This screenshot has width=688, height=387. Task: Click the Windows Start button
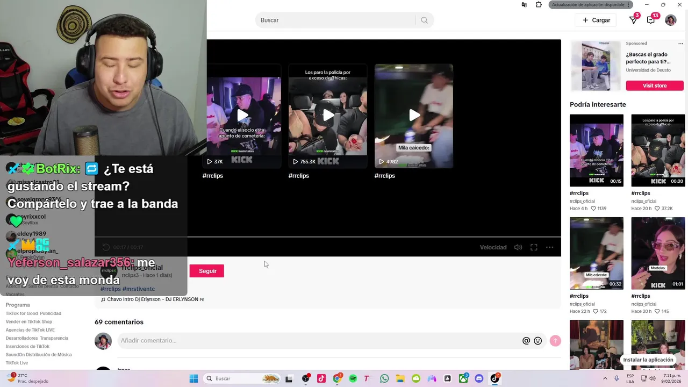193,378
